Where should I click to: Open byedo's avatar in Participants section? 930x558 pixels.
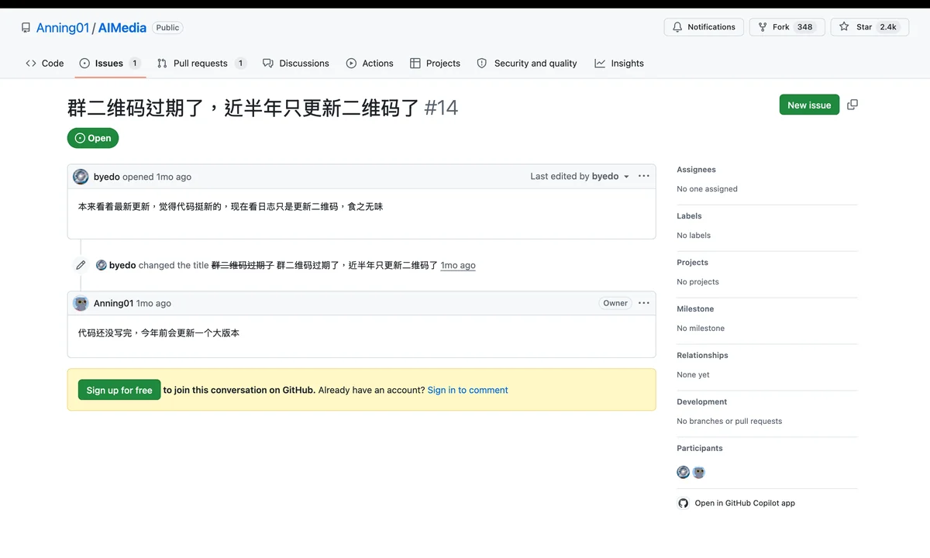click(683, 472)
